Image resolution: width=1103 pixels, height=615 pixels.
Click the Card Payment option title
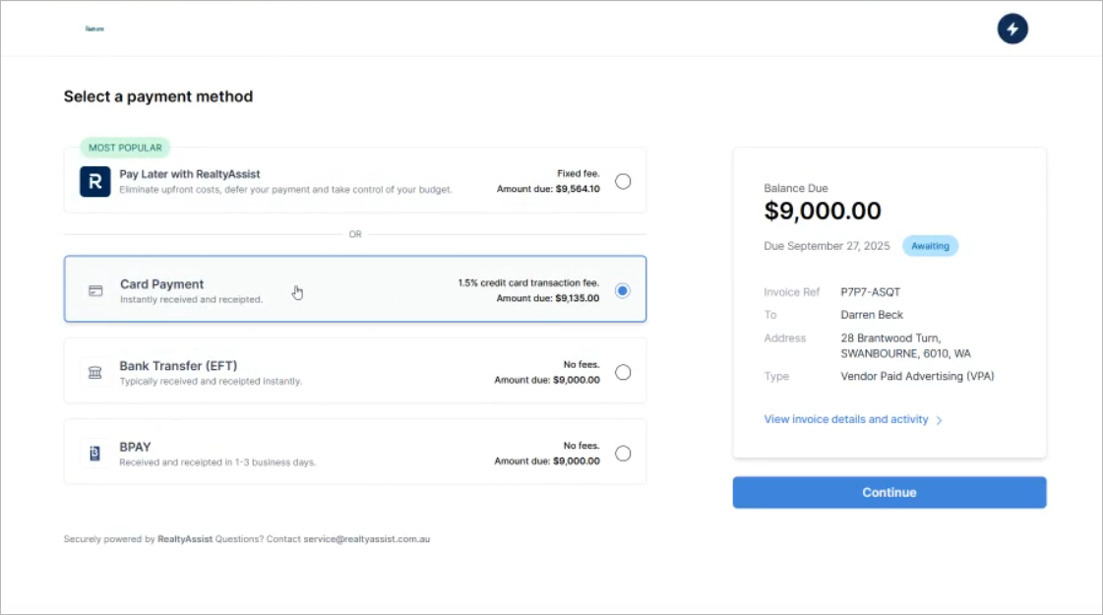pos(161,284)
